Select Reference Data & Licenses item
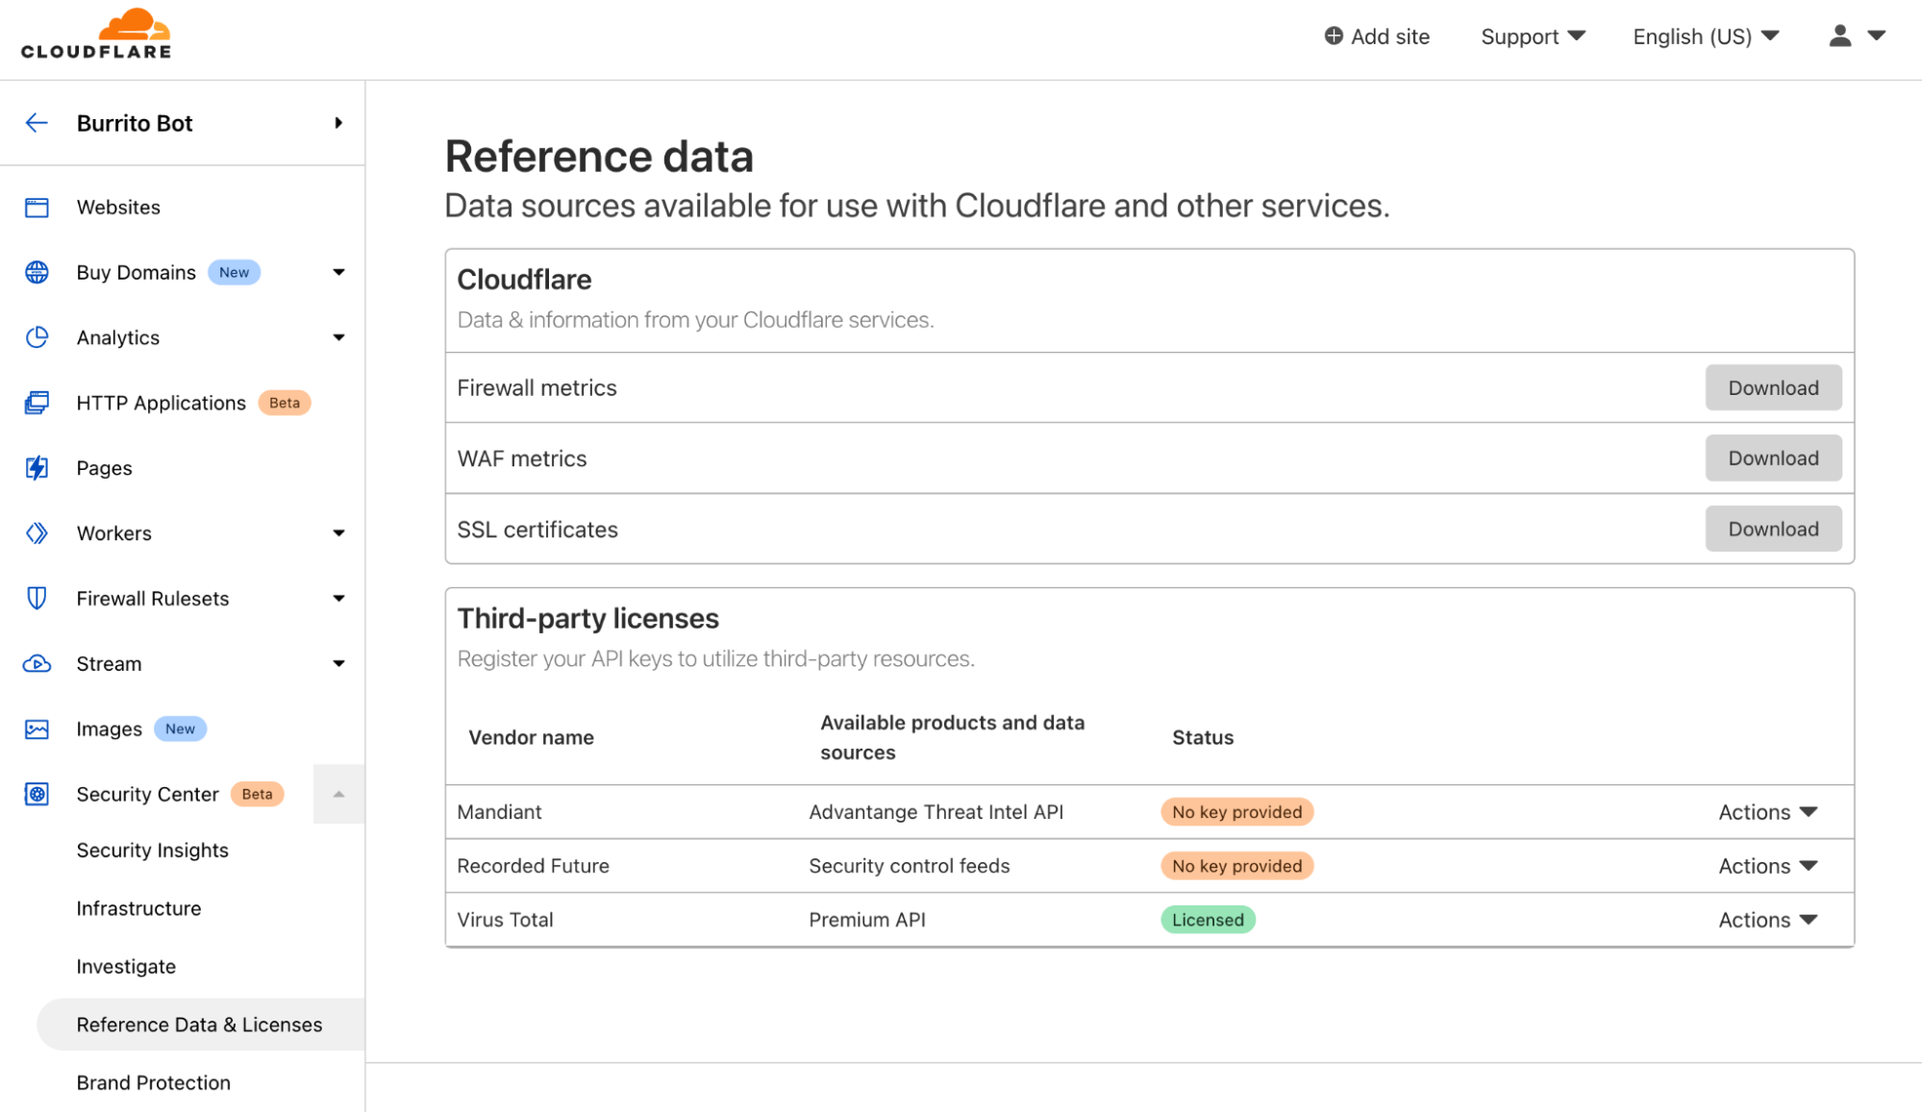Screen dimensions: 1922x1112 (200, 1025)
